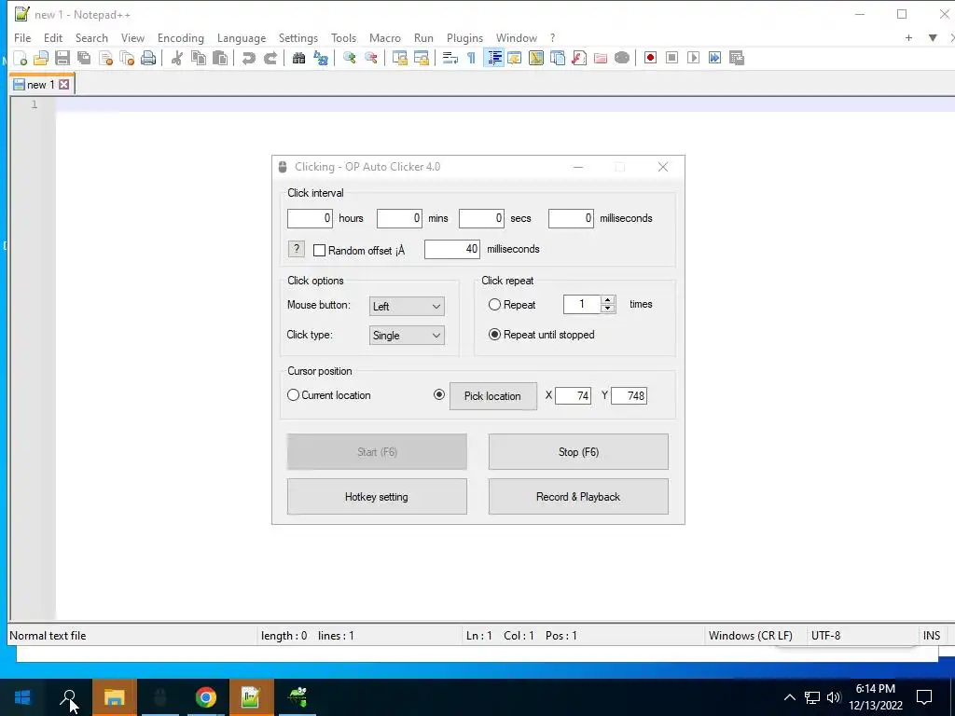Open the File menu
Viewport: 955px width, 716px height.
click(22, 37)
